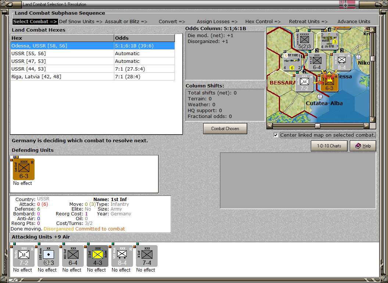The width and height of the screenshot is (388, 283).
Task: Click the Convert => sequence step
Action: (172, 22)
